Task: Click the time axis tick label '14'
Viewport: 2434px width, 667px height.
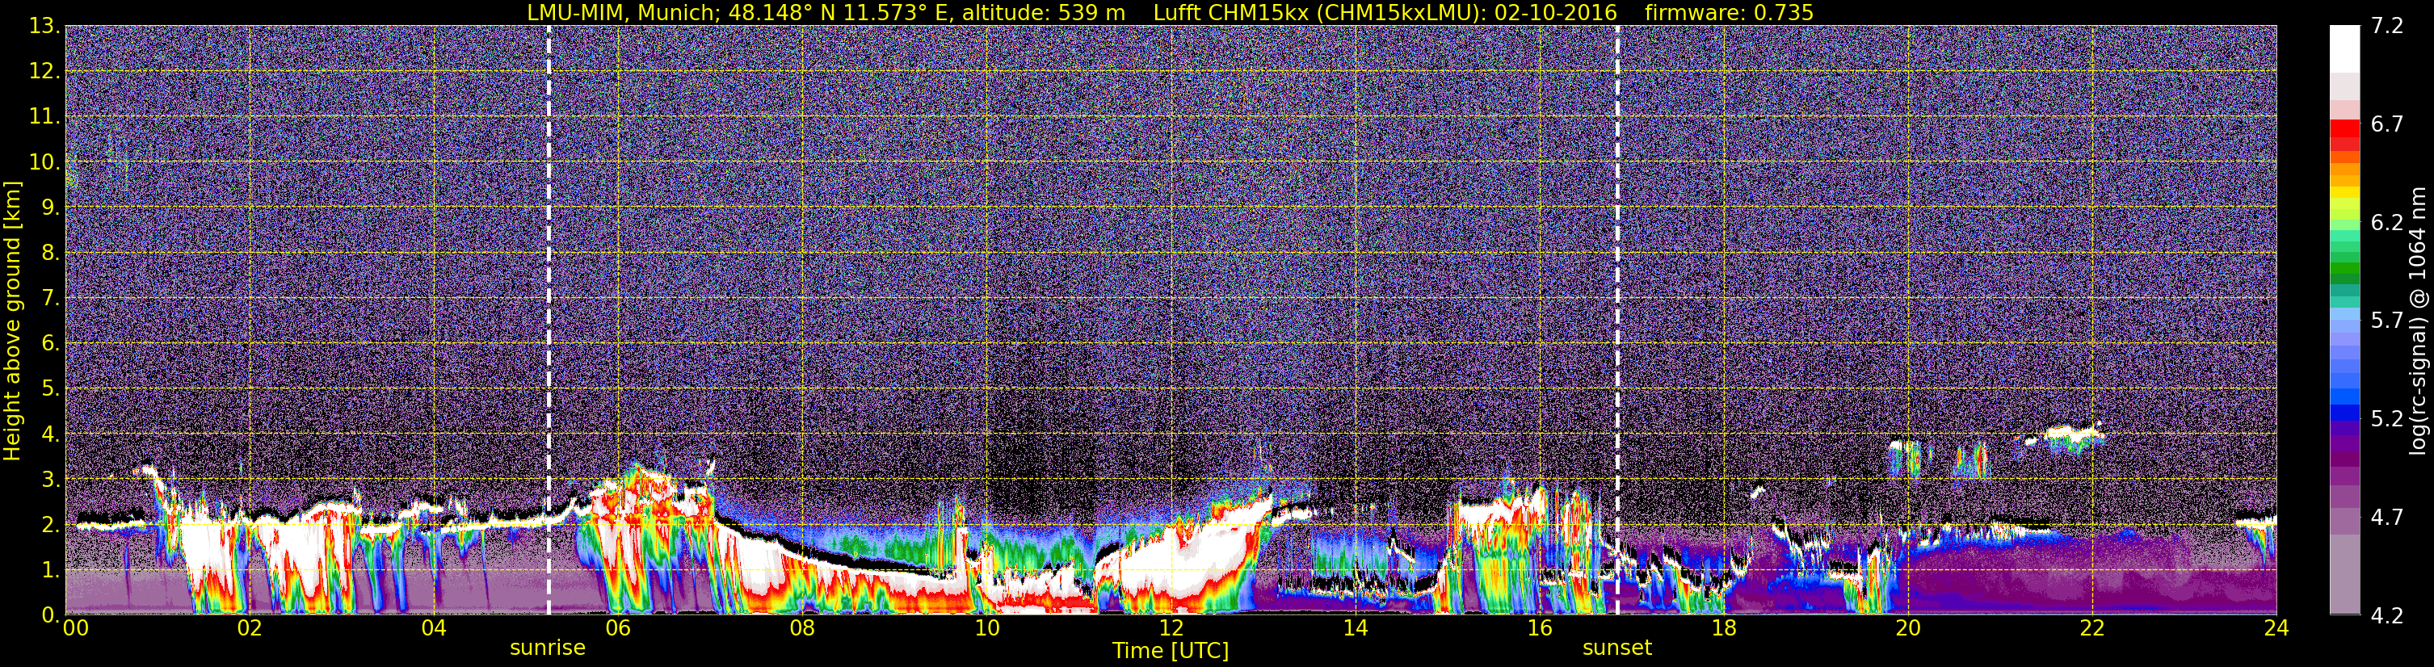Action: tap(1355, 628)
